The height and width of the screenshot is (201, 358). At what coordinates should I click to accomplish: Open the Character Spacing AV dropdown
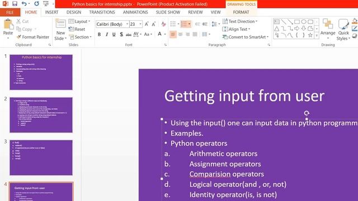(x=137, y=35)
